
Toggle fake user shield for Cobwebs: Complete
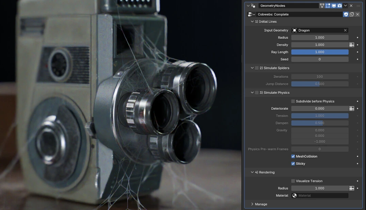click(x=346, y=15)
